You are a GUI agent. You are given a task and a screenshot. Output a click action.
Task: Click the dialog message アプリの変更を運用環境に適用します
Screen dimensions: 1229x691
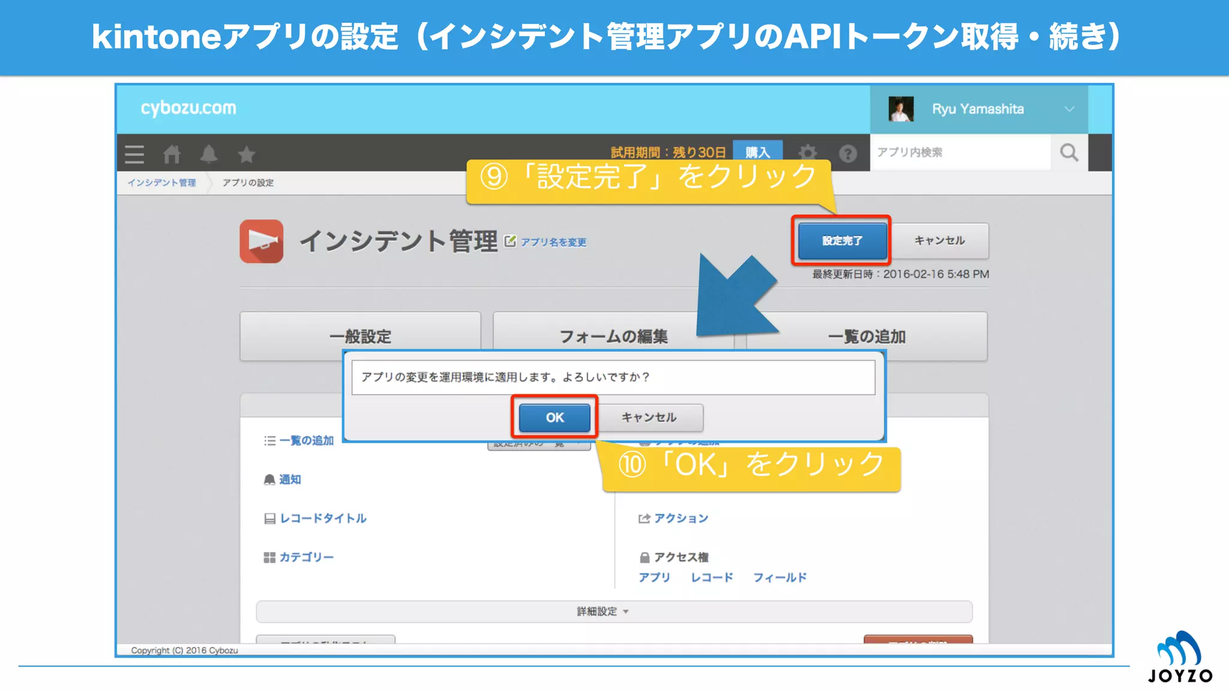[x=505, y=377]
